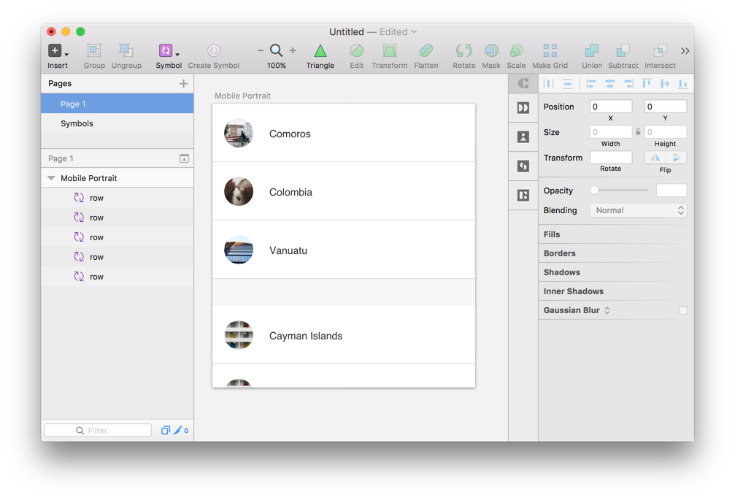Click the Cayman Islands avatar thumbnail

pyautogui.click(x=239, y=335)
